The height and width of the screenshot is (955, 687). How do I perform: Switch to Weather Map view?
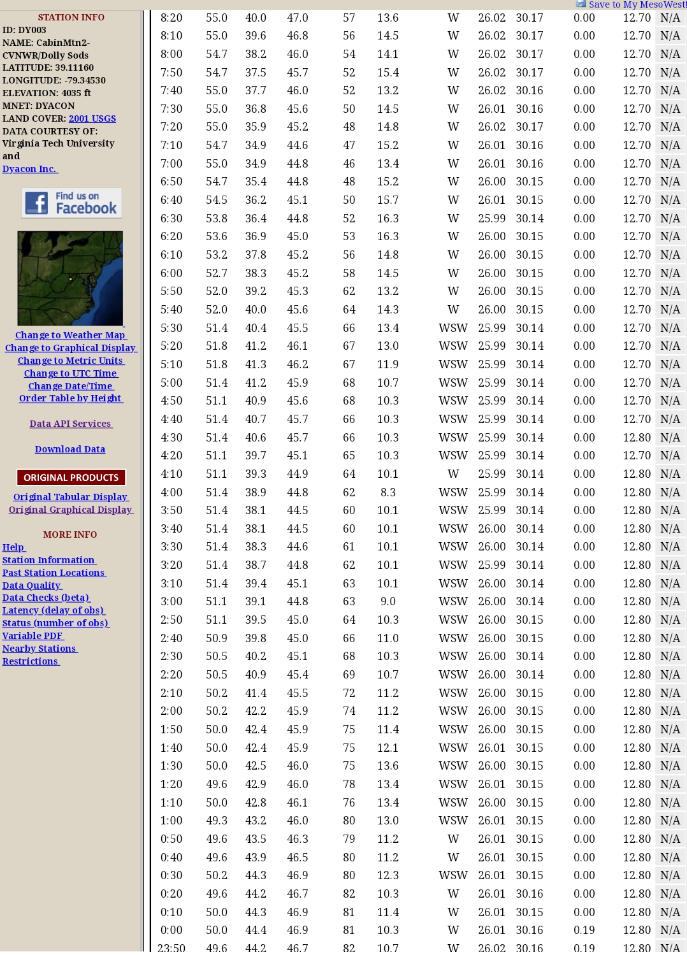coord(71,335)
